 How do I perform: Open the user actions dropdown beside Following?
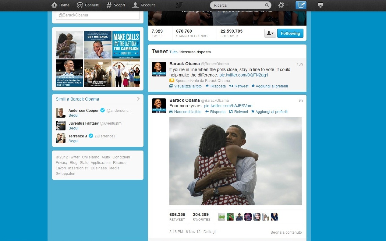[270, 33]
